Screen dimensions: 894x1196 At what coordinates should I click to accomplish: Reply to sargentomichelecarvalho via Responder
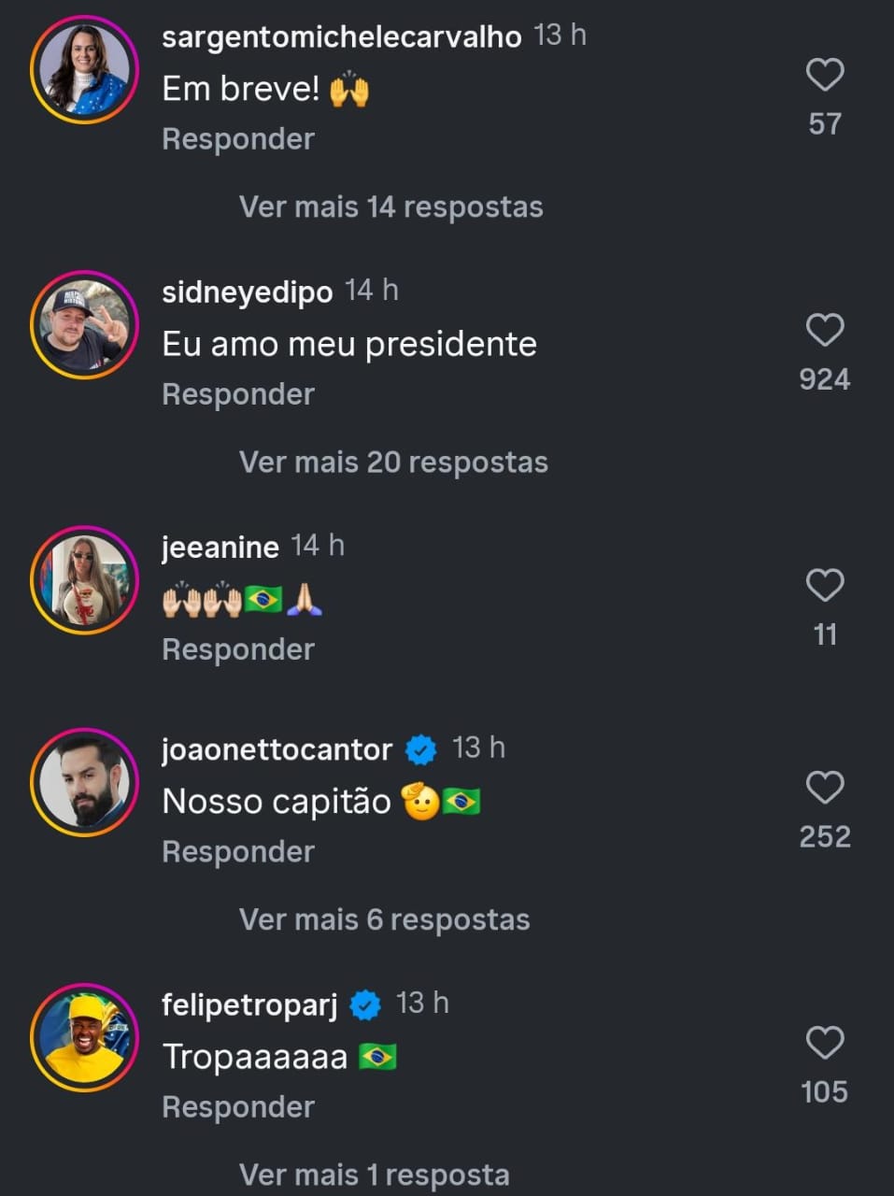pyautogui.click(x=238, y=139)
